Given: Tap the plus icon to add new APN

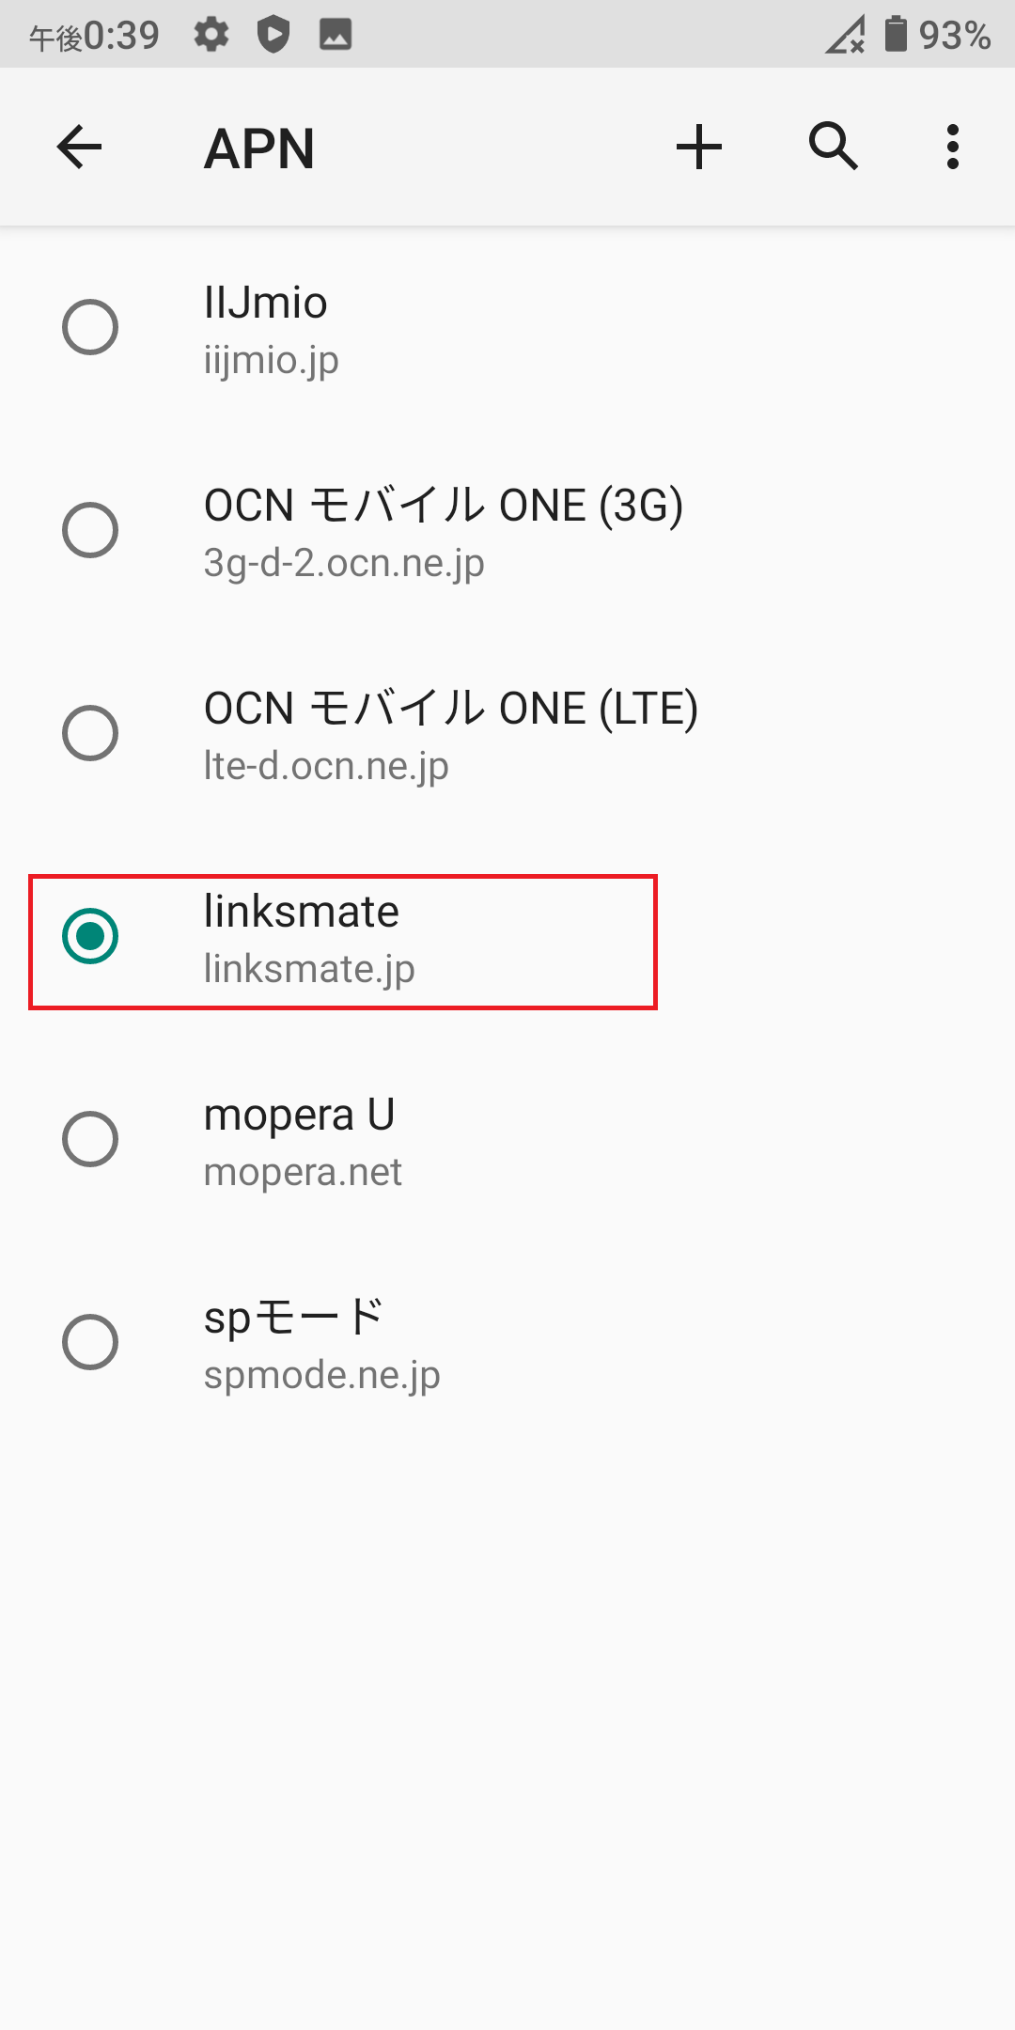Looking at the screenshot, I should point(699,147).
